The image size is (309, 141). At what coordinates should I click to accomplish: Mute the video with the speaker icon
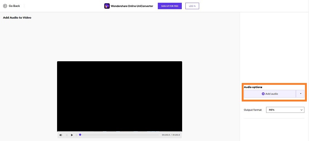[x=61, y=135]
